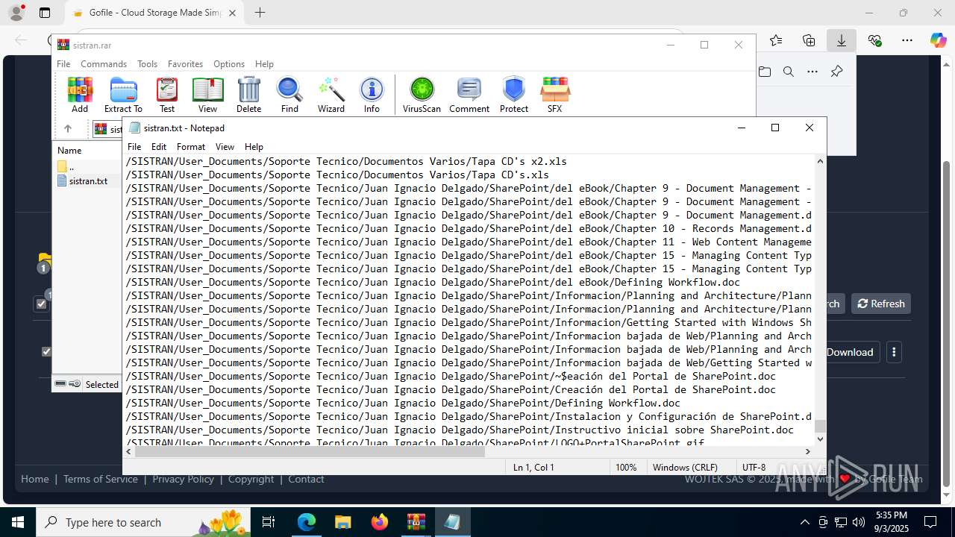Open Edge Favorites star icon

point(776,40)
